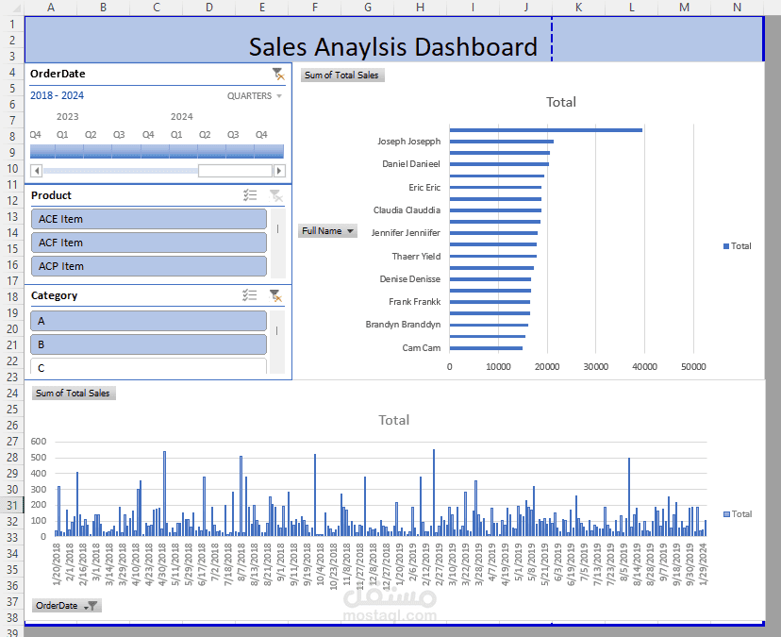This screenshot has width=781, height=637.
Task: Click the 1/29/2024 date axis label
Action: tap(704, 564)
